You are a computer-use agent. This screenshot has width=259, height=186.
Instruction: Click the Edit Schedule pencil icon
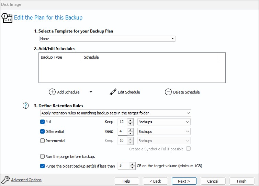click(x=113, y=92)
